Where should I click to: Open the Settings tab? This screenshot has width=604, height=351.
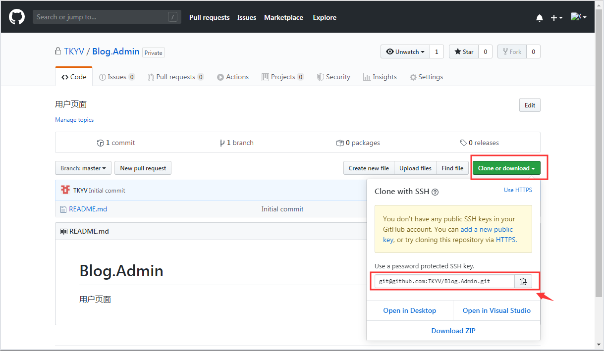[426, 77]
